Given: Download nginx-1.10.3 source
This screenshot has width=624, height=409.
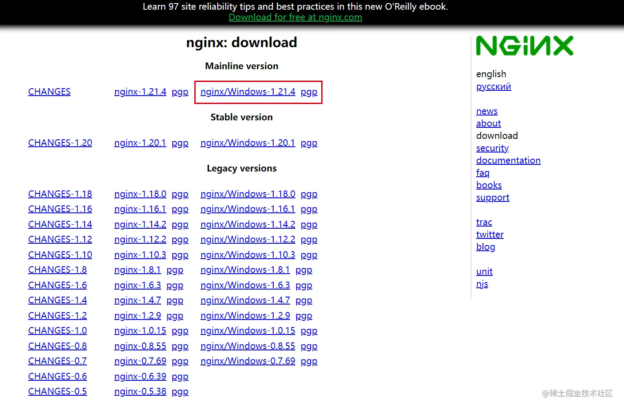Looking at the screenshot, I should tap(140, 255).
